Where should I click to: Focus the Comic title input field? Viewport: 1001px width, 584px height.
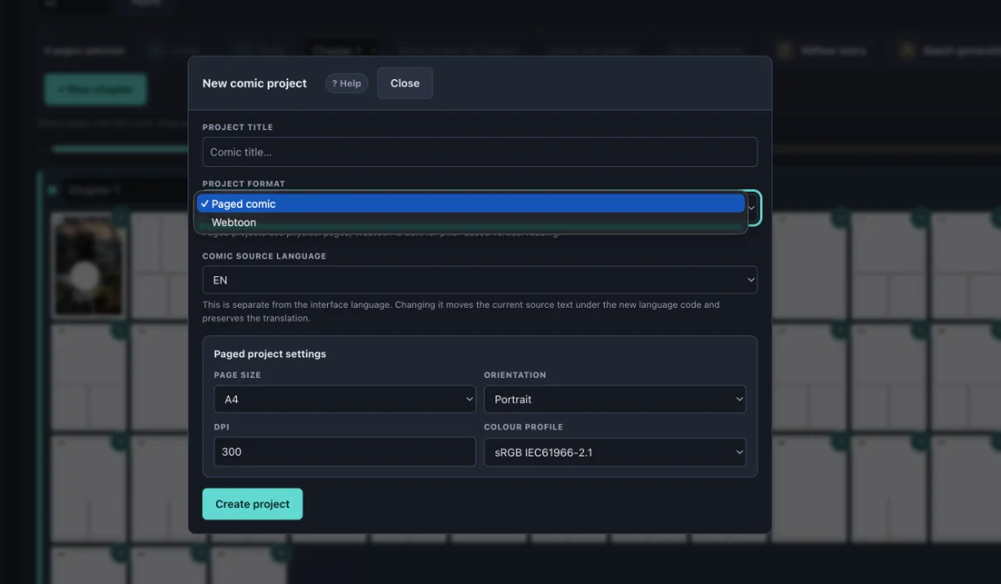coord(480,152)
